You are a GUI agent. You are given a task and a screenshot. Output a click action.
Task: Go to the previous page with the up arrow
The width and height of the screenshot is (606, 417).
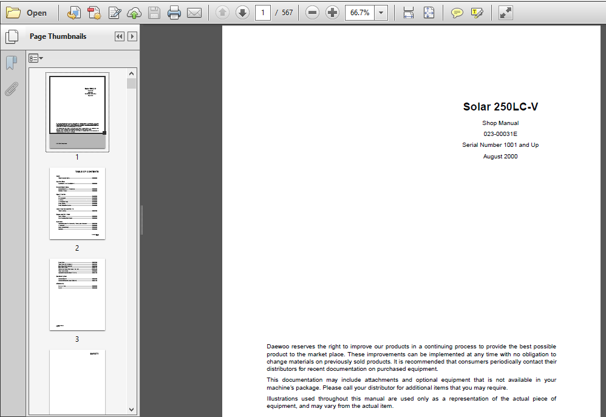pos(222,13)
